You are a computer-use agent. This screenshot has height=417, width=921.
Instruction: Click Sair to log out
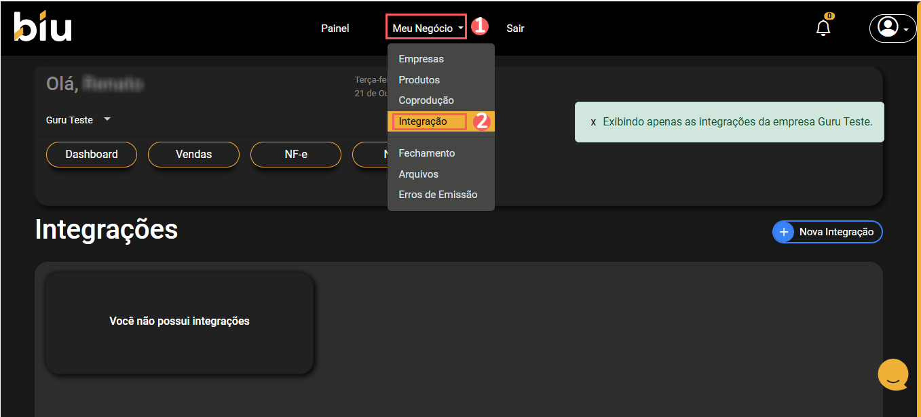(515, 28)
